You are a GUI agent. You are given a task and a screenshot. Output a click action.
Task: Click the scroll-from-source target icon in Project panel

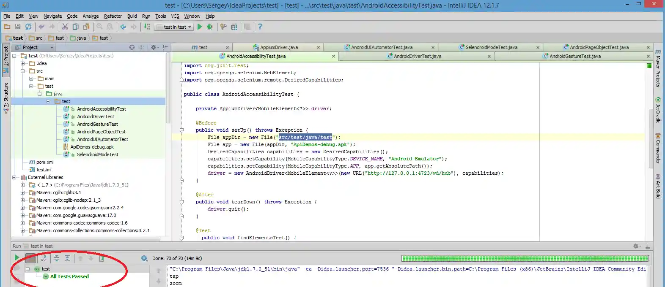132,47
